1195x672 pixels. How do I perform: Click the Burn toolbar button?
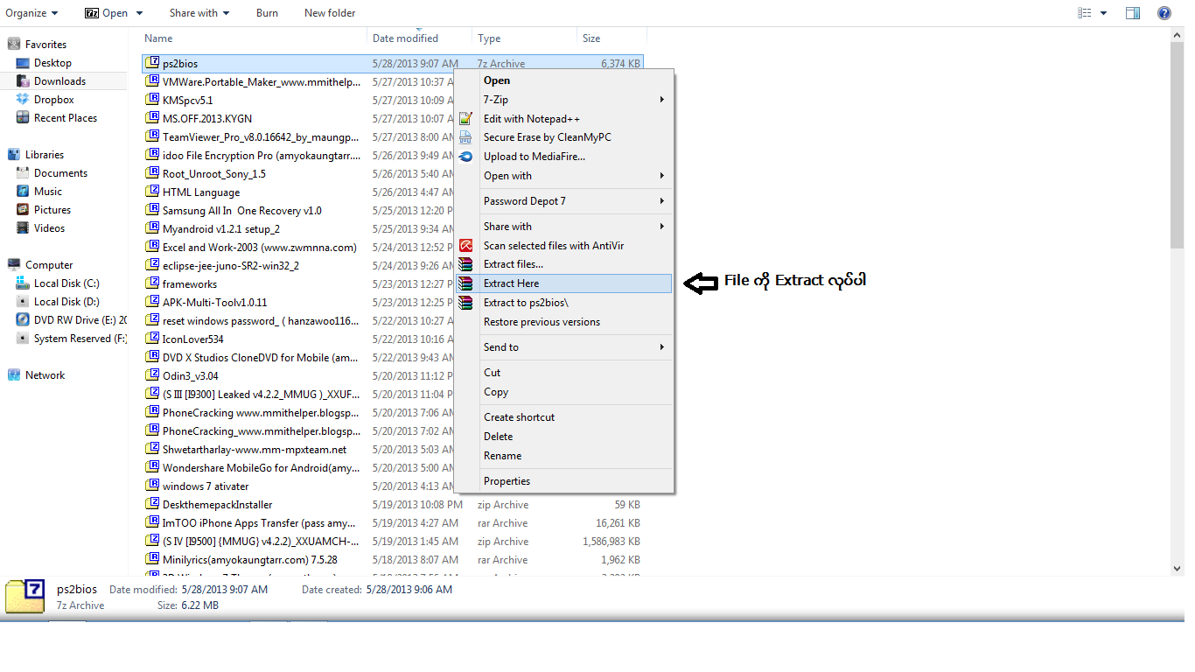[x=268, y=13]
